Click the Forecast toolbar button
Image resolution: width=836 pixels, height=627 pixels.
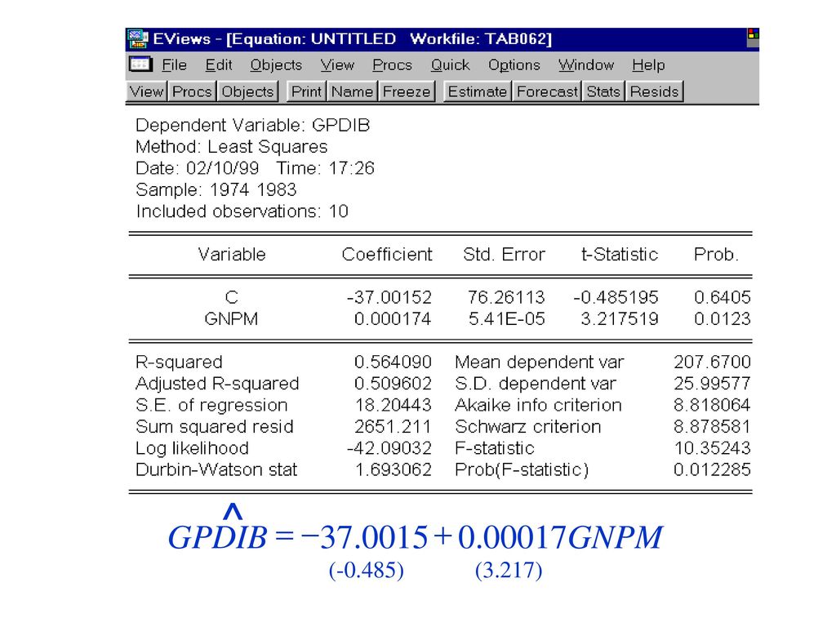click(548, 91)
